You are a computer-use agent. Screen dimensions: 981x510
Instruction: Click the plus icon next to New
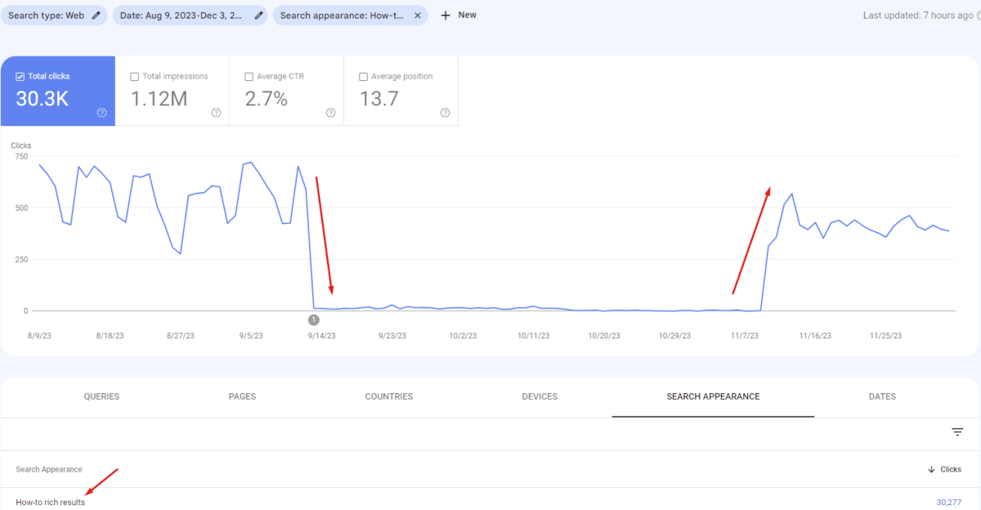[x=444, y=15]
